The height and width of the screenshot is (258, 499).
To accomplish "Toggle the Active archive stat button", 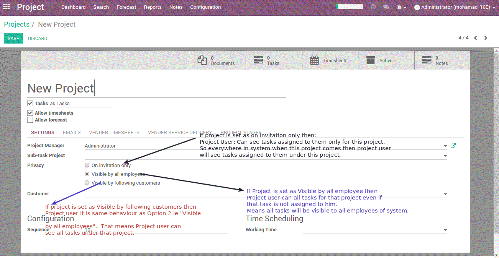I will tap(386, 60).
